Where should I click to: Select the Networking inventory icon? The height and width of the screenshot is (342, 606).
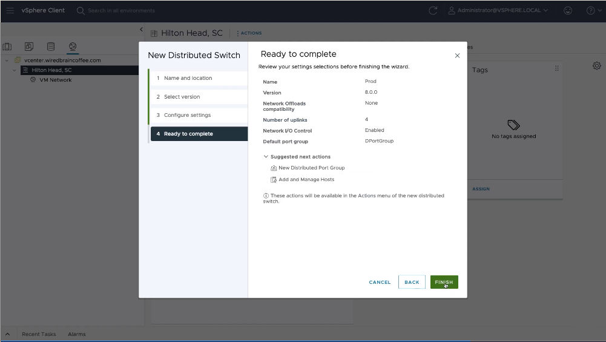[x=73, y=47]
